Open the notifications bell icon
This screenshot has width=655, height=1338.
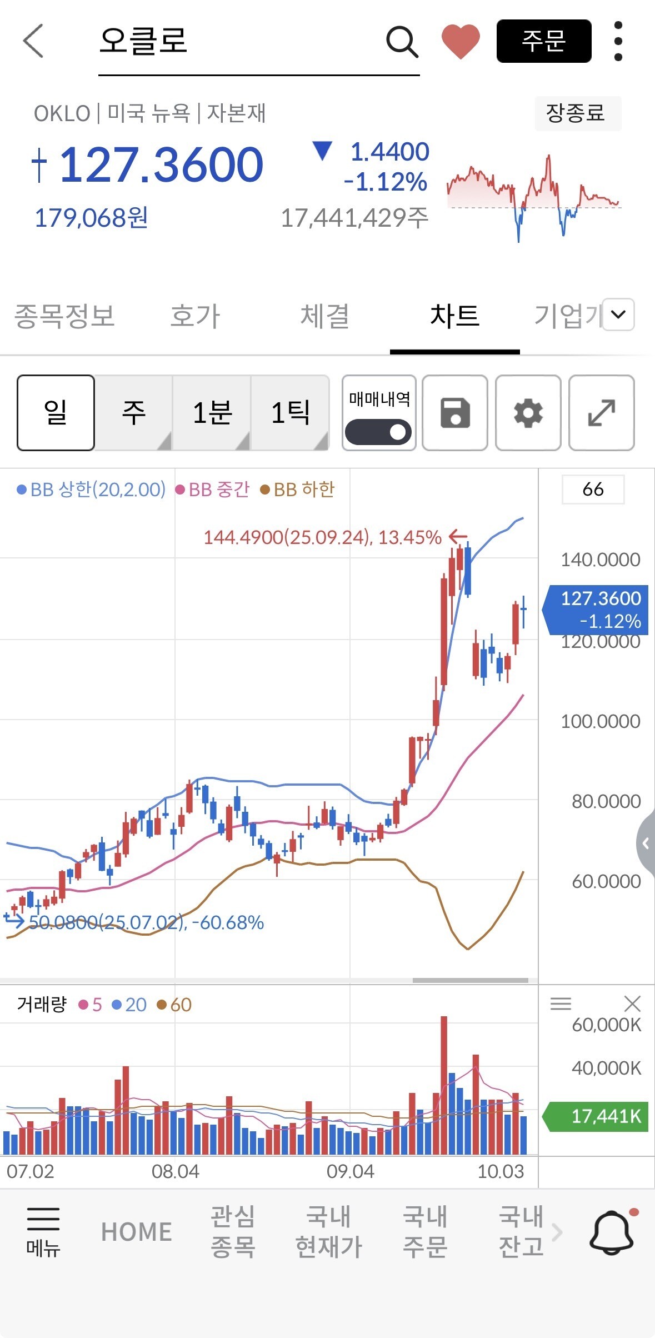(612, 1231)
